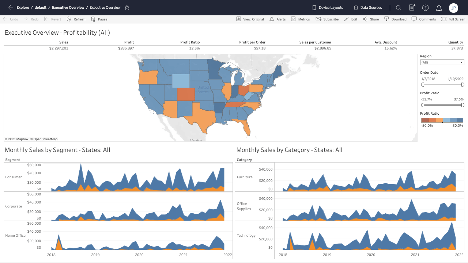Open the search magnifier icon
This screenshot has width=468, height=263.
(x=399, y=8)
